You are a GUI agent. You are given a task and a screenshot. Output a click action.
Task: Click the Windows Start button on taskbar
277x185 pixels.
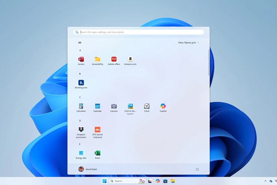click(105, 181)
